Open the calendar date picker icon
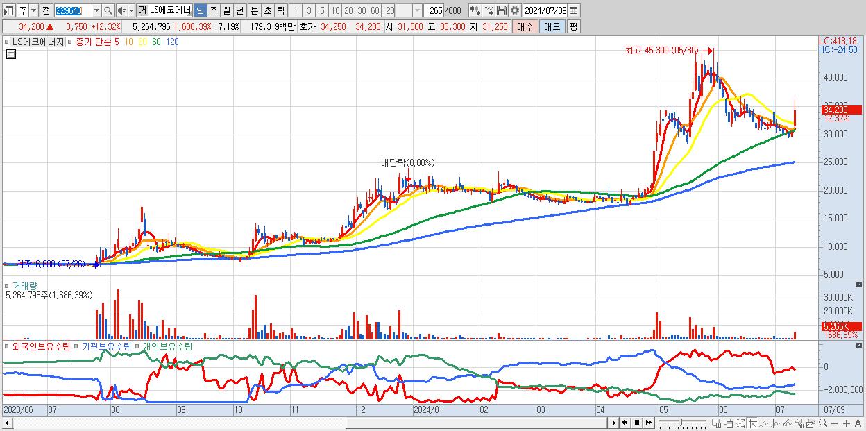Image resolution: width=866 pixels, height=431 pixels. (x=573, y=10)
